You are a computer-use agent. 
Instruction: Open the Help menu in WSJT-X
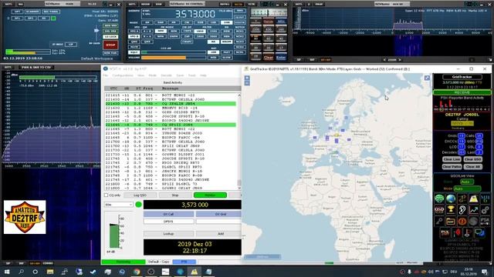click(203, 75)
